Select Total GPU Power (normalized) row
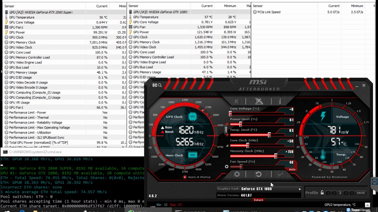This screenshot has width=378, height=212. click(65, 143)
